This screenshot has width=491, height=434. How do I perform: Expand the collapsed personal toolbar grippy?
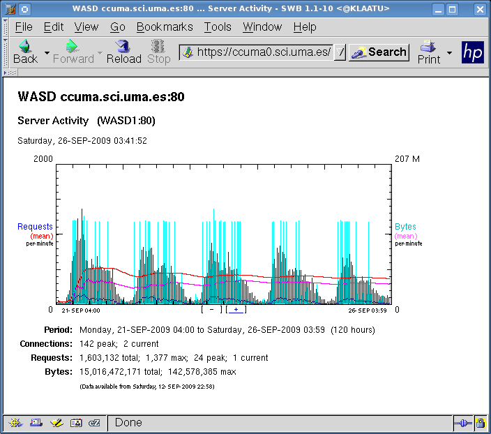coord(10,73)
